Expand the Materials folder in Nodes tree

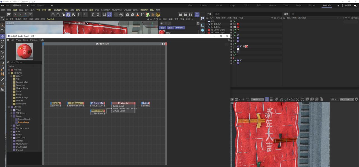pyautogui.click(x=9, y=70)
